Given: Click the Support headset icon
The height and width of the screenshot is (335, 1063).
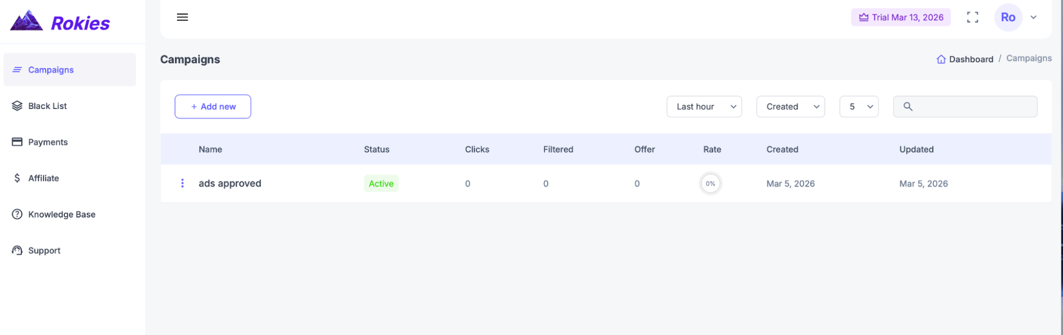Looking at the screenshot, I should (17, 250).
